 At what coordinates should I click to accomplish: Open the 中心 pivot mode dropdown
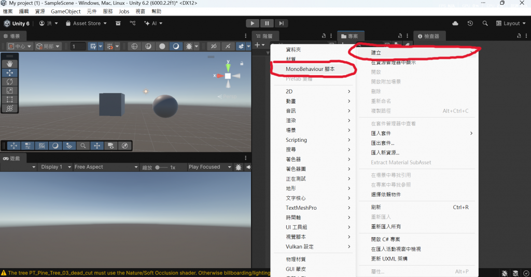pos(20,46)
